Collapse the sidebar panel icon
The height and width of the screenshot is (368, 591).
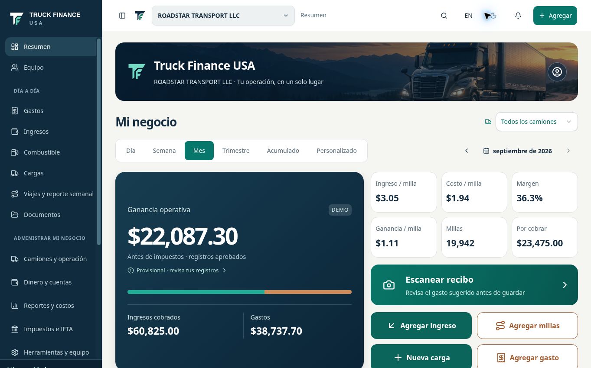pos(122,16)
